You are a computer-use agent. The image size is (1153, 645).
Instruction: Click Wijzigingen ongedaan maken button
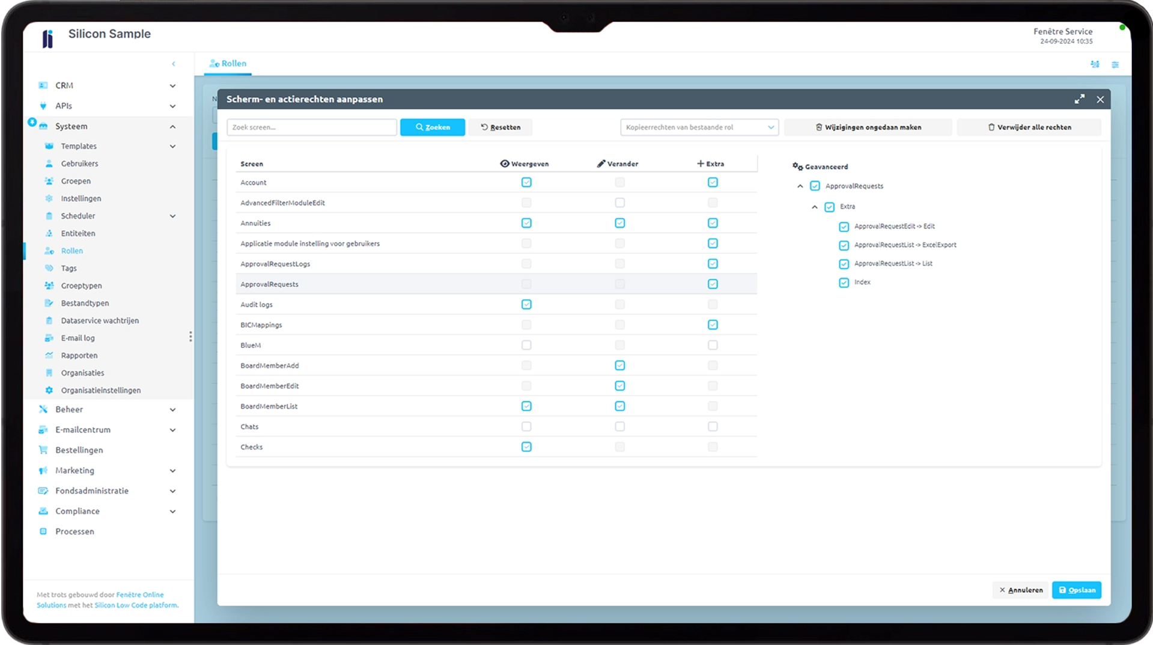pyautogui.click(x=868, y=127)
